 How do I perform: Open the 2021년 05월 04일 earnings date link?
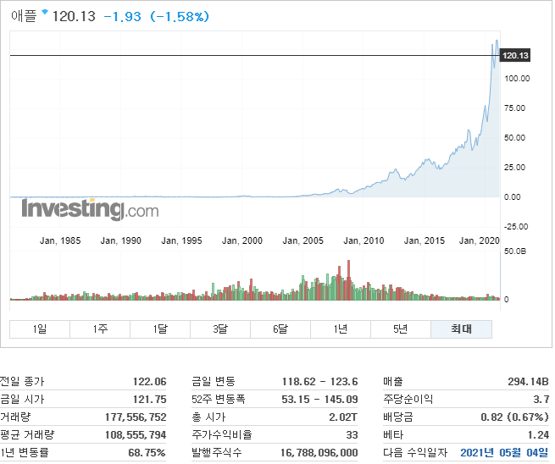pos(504,452)
